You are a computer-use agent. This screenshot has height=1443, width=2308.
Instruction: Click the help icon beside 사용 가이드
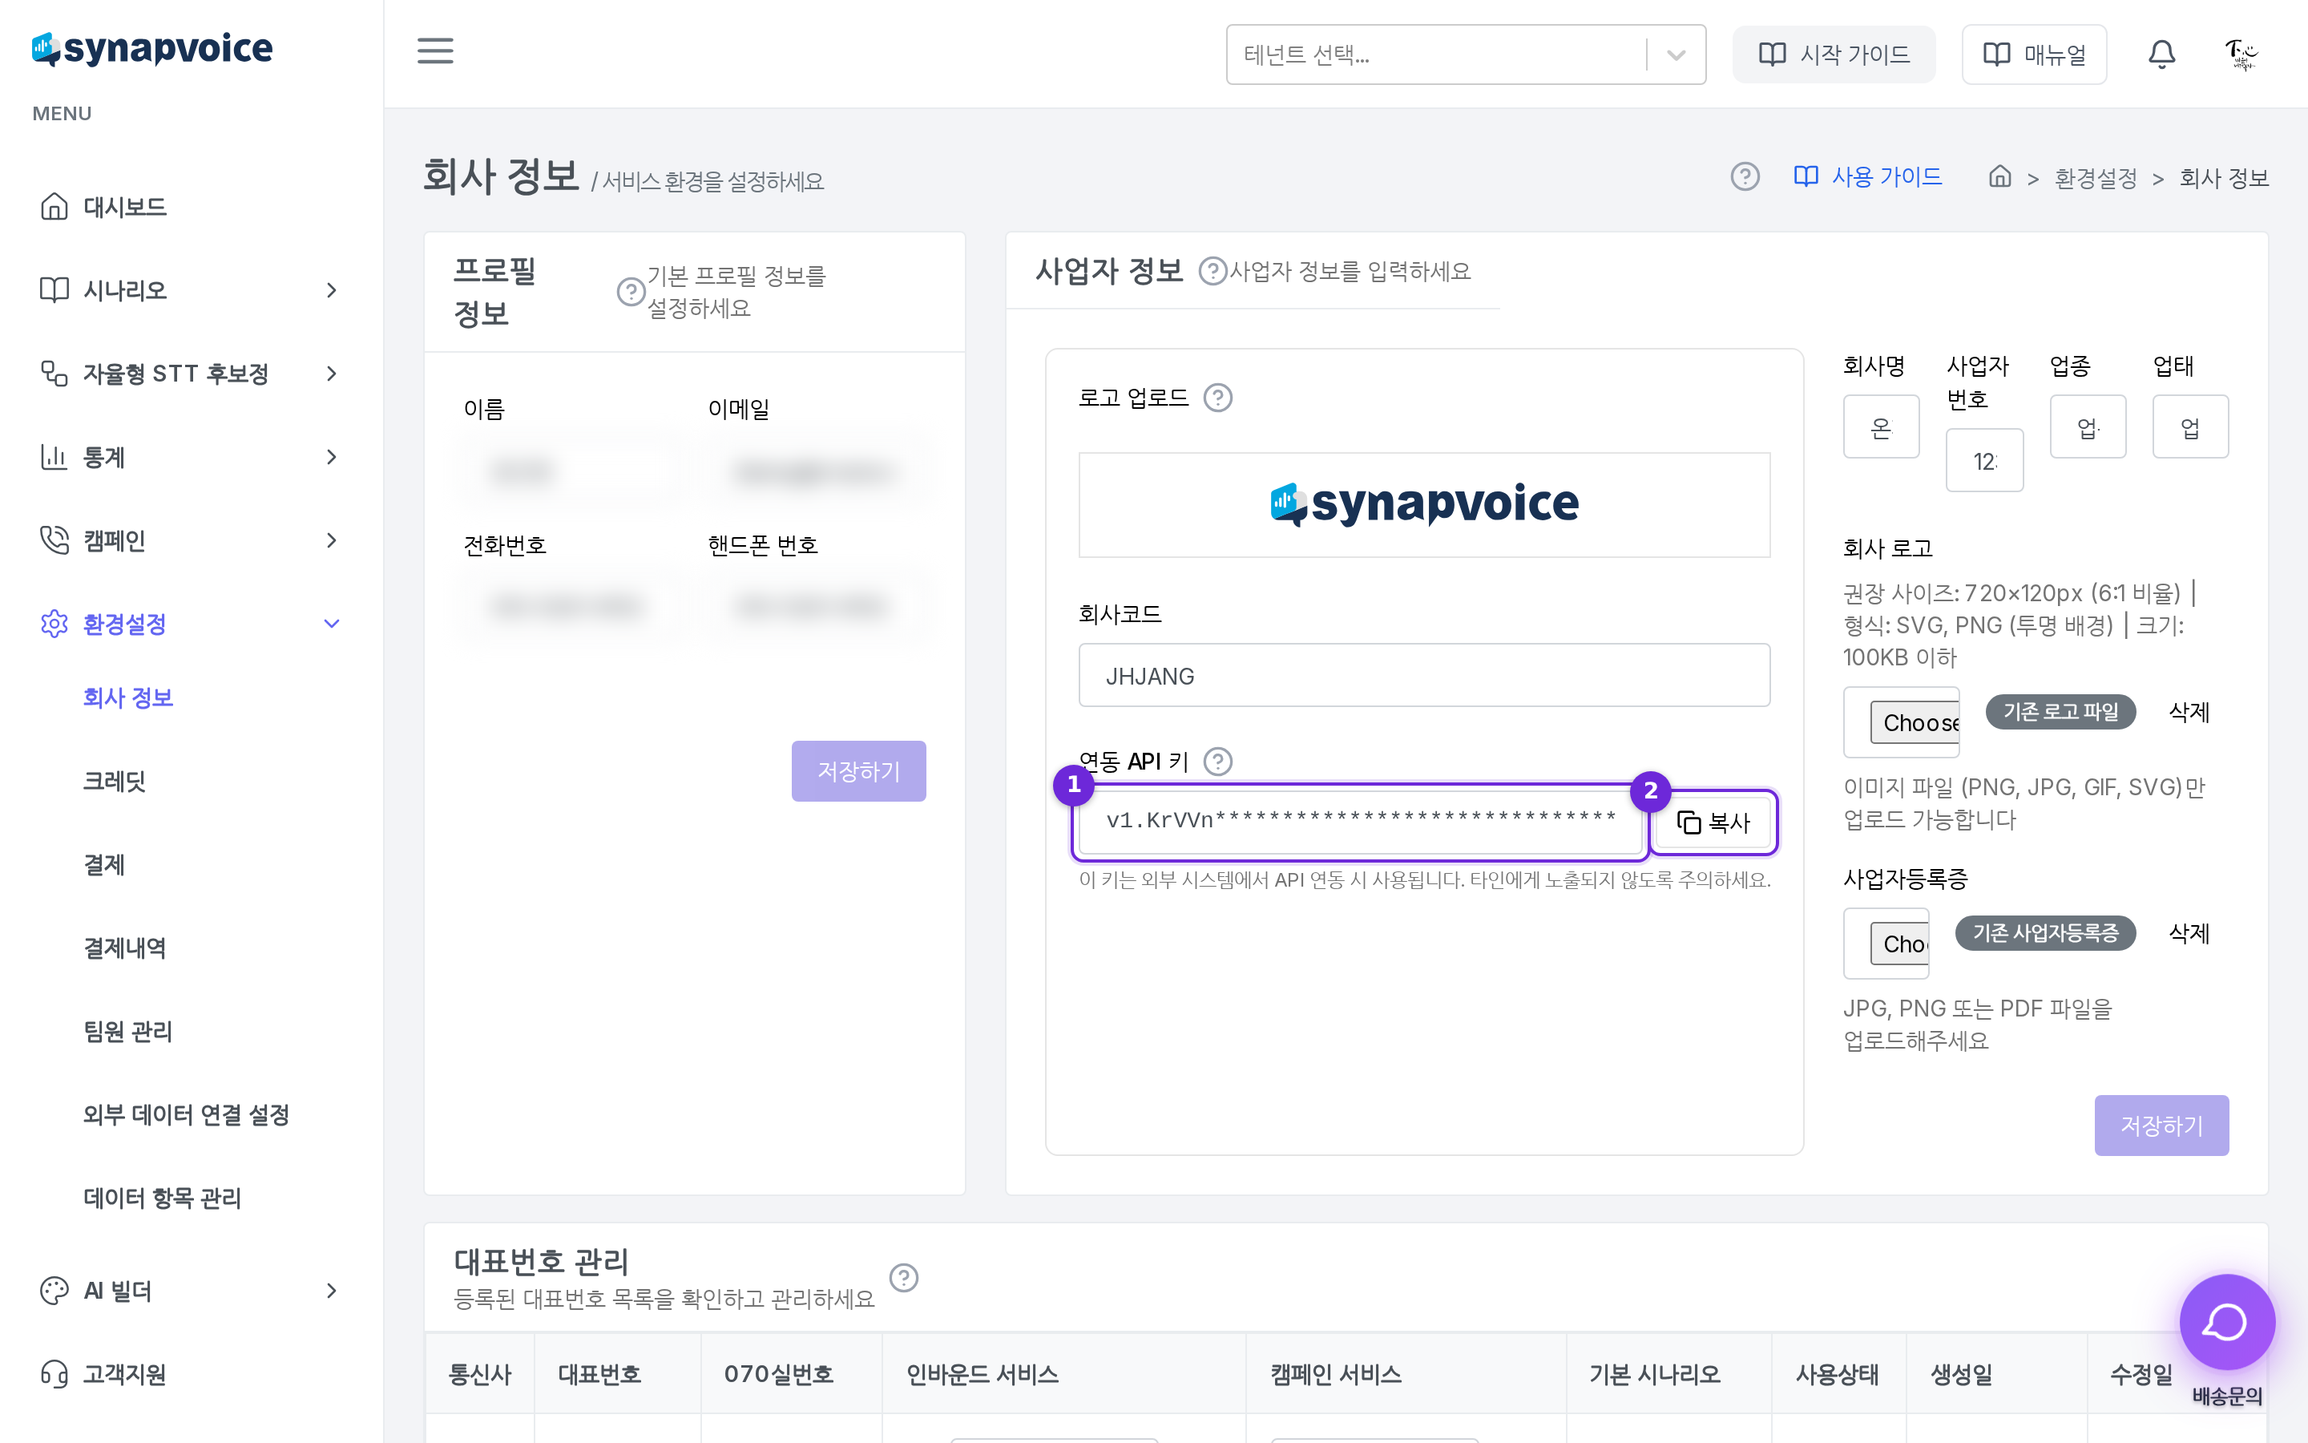1745,176
